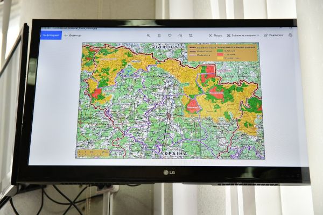Click the plus icon beside "Додати до"

66,35
